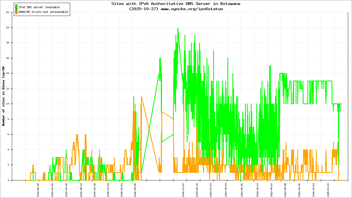Screen dimensions: 352x198
Task: Open the www.vyncke.org/ipv6status link text
Action: click(192, 9)
